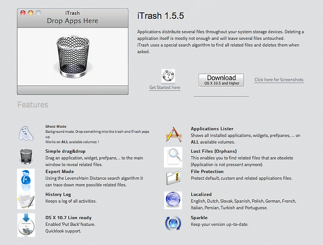Click 'Keeps a log of all activities.' text
The image size is (323, 245).
[71, 201]
